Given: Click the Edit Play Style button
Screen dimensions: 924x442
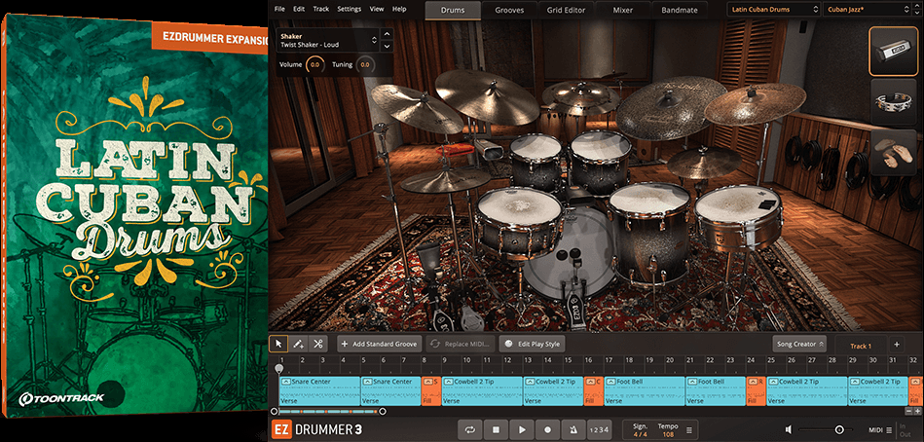Looking at the screenshot, I should tap(533, 344).
